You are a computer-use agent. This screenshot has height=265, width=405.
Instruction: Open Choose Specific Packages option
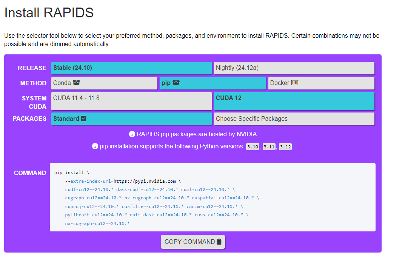(x=294, y=119)
